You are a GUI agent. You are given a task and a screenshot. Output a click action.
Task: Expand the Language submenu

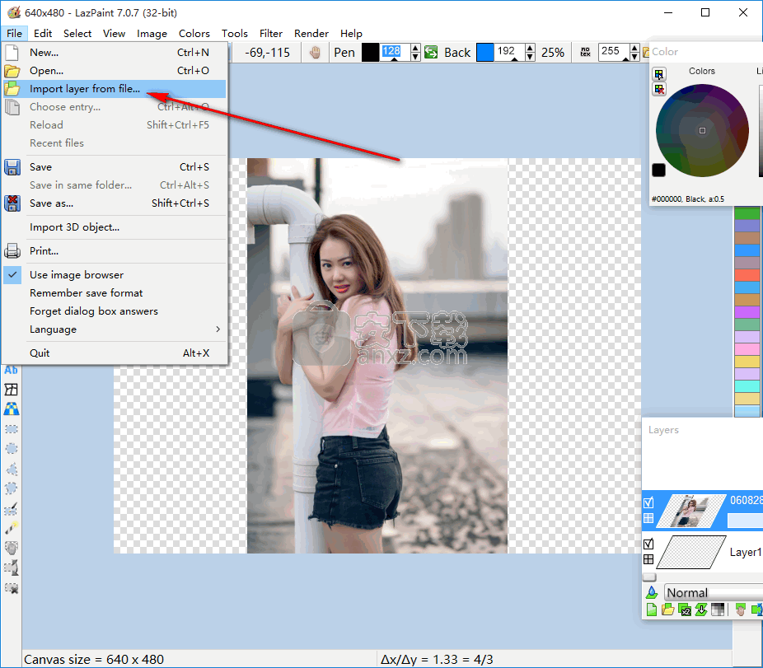(x=115, y=329)
